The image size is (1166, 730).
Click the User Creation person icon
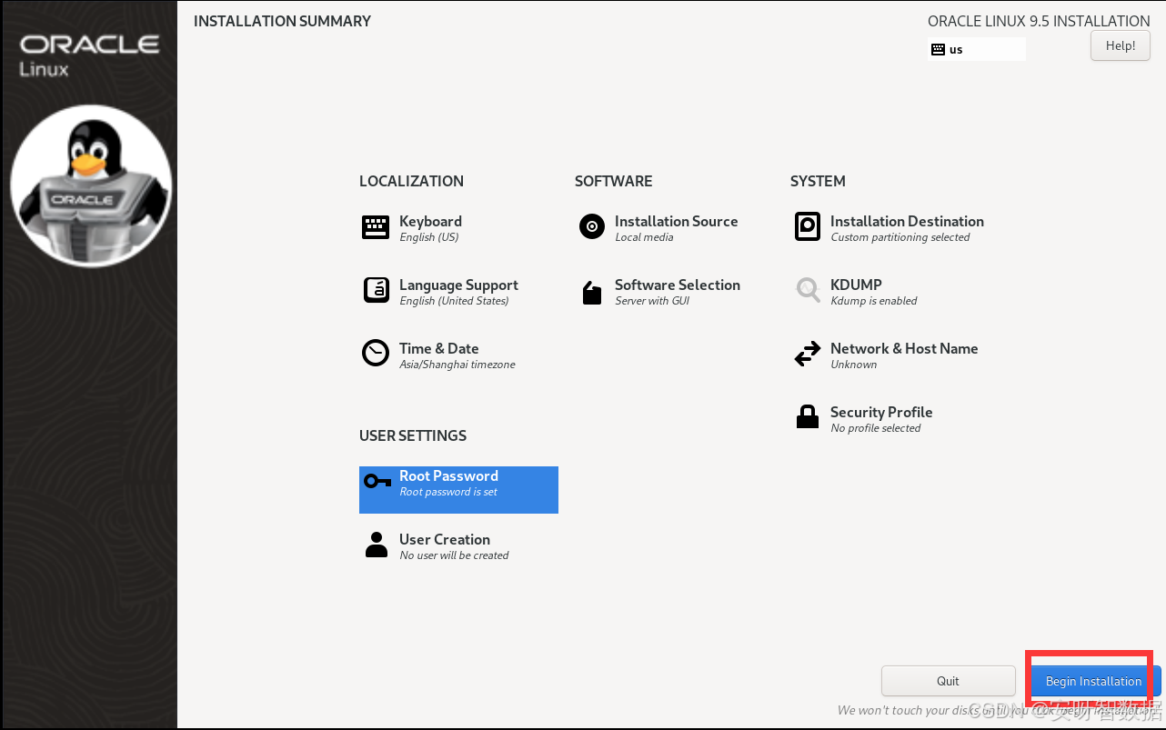tap(376, 545)
